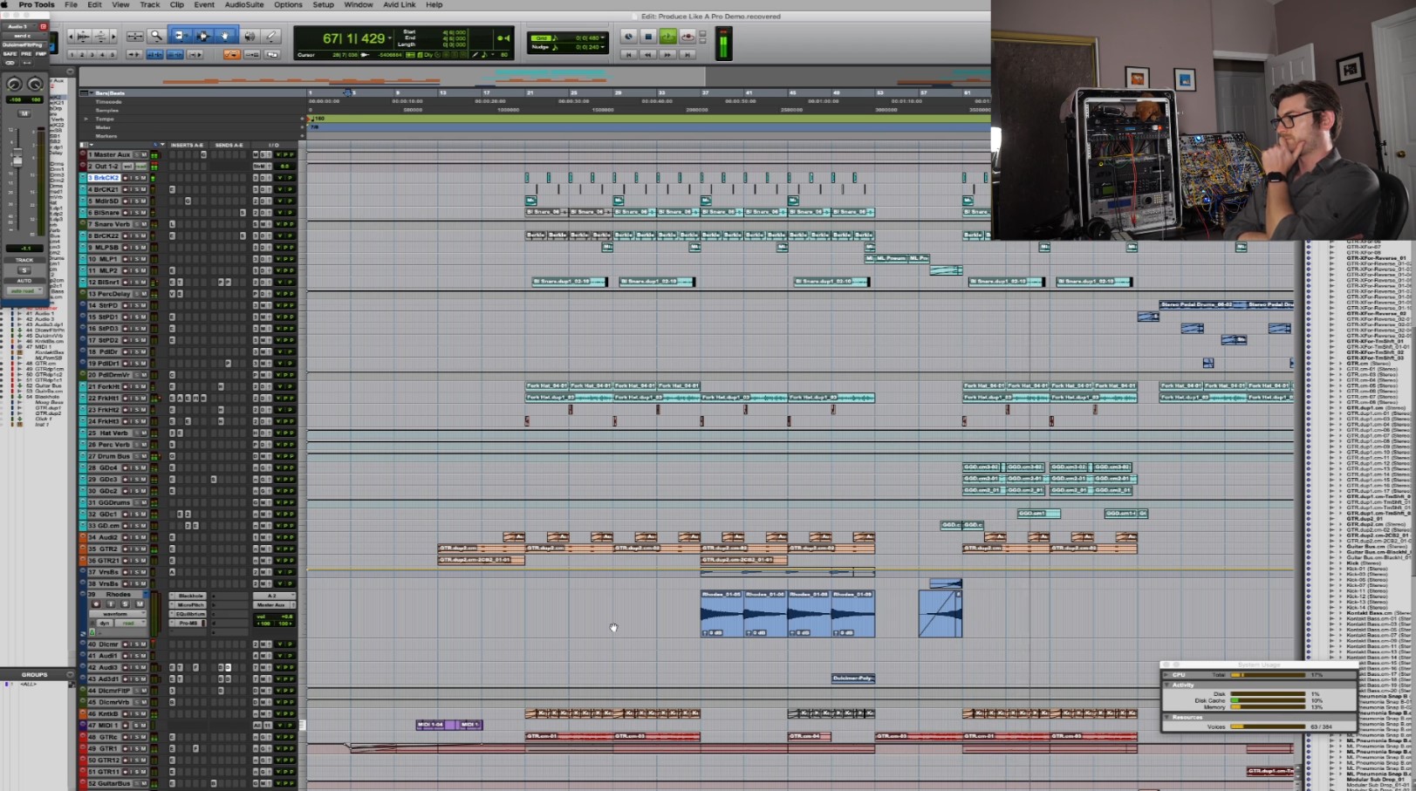Click the Stop transport button
Screen dimensions: 1416x791
click(647, 37)
